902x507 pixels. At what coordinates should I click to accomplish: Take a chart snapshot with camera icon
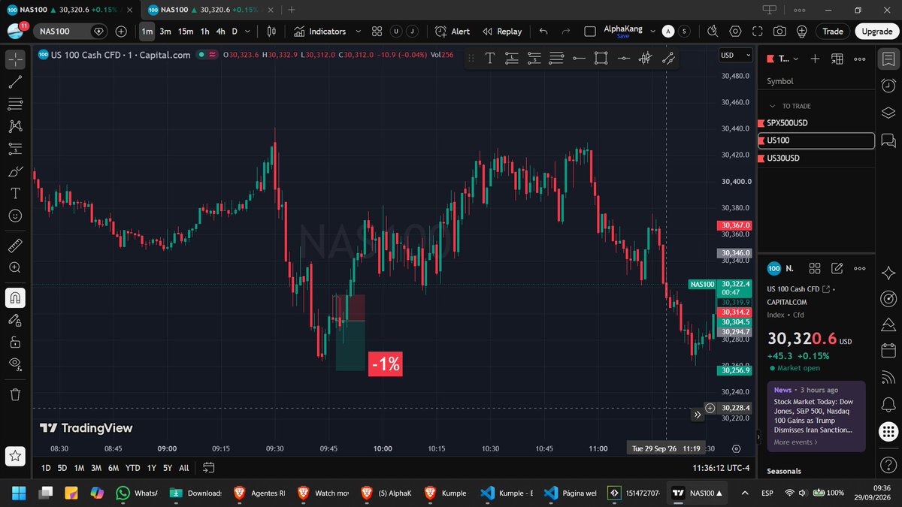coord(779,32)
